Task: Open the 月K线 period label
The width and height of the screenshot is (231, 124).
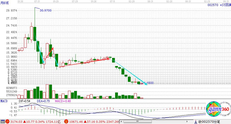Action: 5,3
